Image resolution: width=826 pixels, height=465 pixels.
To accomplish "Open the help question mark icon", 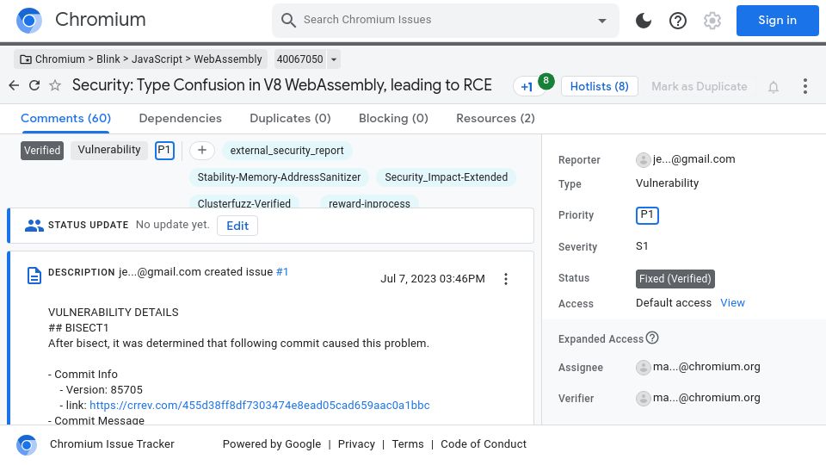I will click(x=677, y=21).
